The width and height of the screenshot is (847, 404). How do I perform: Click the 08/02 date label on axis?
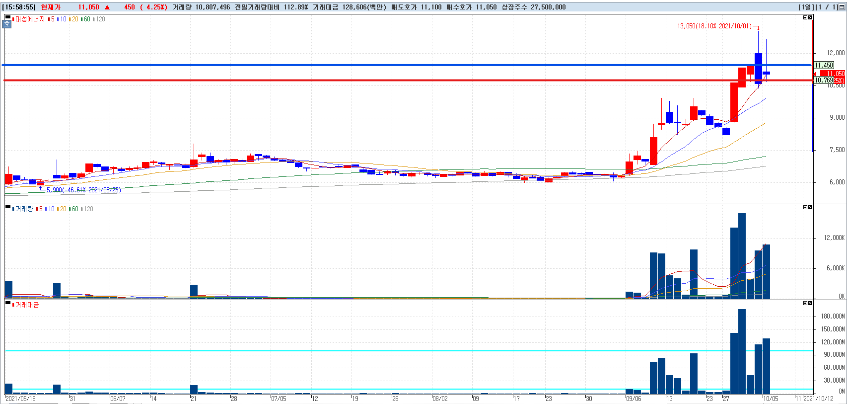pyautogui.click(x=440, y=399)
